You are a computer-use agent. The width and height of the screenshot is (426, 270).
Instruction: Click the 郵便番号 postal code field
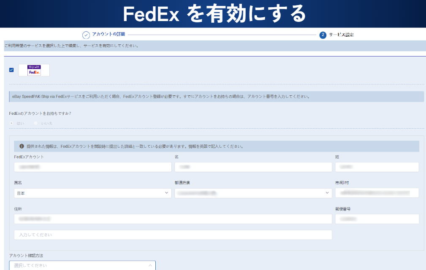click(377, 219)
